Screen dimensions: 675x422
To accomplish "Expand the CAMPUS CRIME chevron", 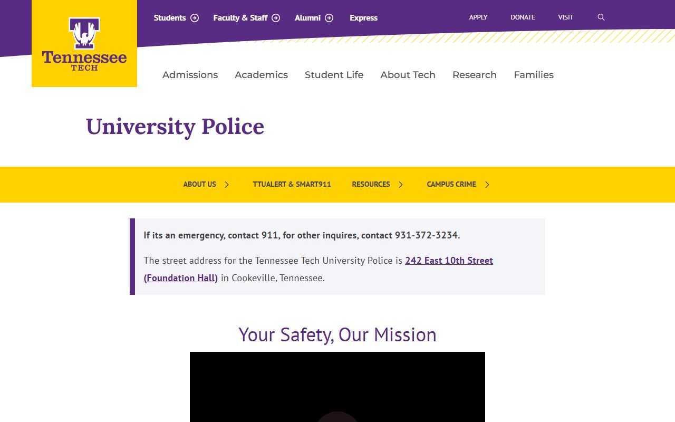I will [x=487, y=185].
